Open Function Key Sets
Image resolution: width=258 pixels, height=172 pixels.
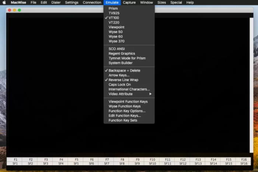[x=129, y=120]
